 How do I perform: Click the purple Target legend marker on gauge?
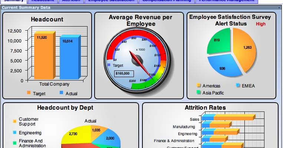109,65
